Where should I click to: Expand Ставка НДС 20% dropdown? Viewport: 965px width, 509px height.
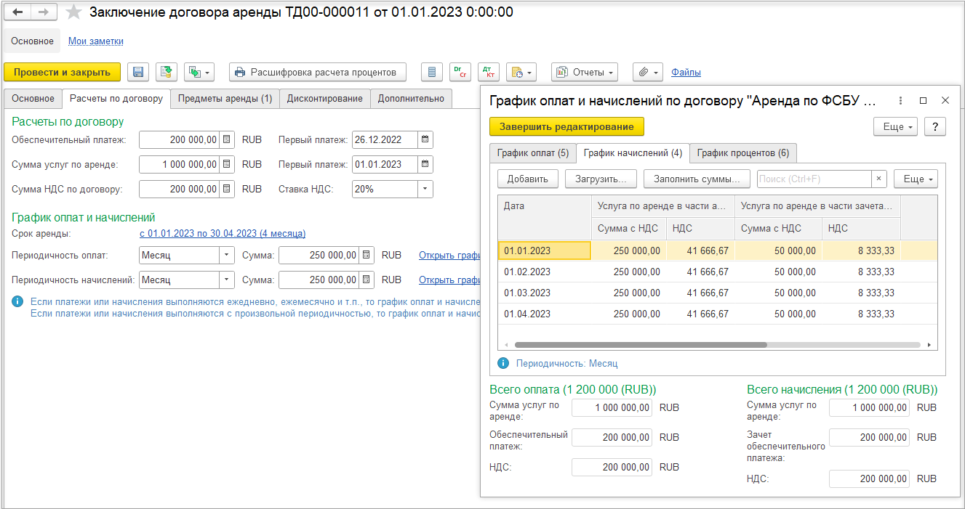(425, 189)
